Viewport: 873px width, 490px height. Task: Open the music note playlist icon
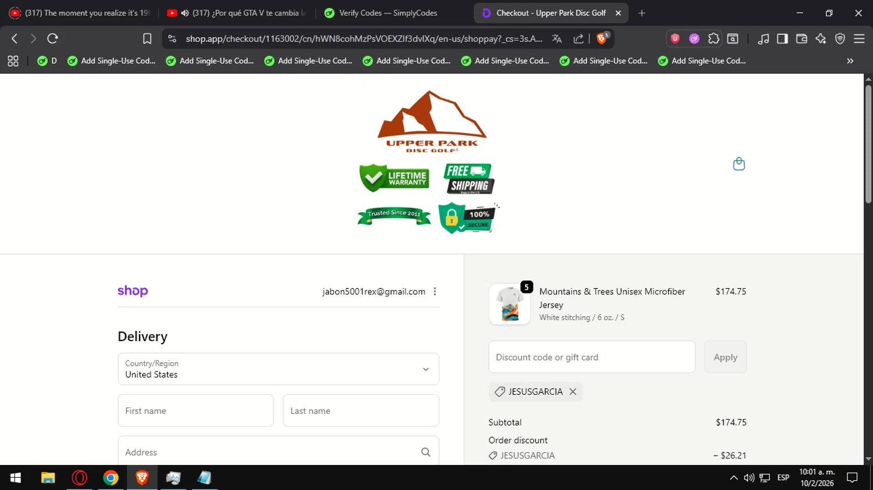[764, 38]
